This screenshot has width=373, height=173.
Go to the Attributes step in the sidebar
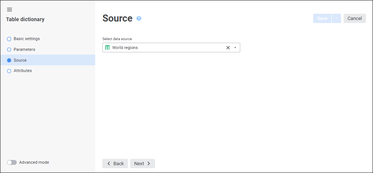pos(23,71)
